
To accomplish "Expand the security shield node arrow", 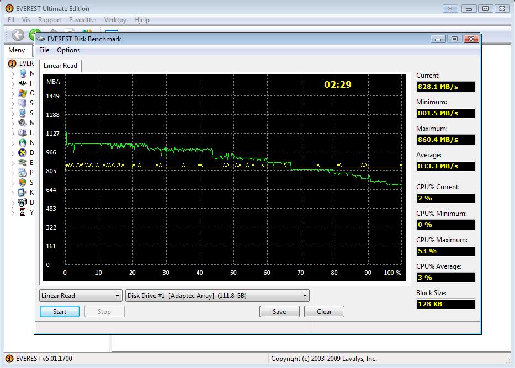I will pos(13,183).
